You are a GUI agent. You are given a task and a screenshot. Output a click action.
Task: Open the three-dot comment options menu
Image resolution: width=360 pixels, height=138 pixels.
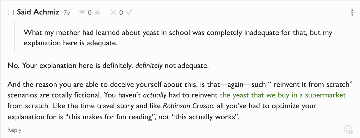tap(352, 13)
